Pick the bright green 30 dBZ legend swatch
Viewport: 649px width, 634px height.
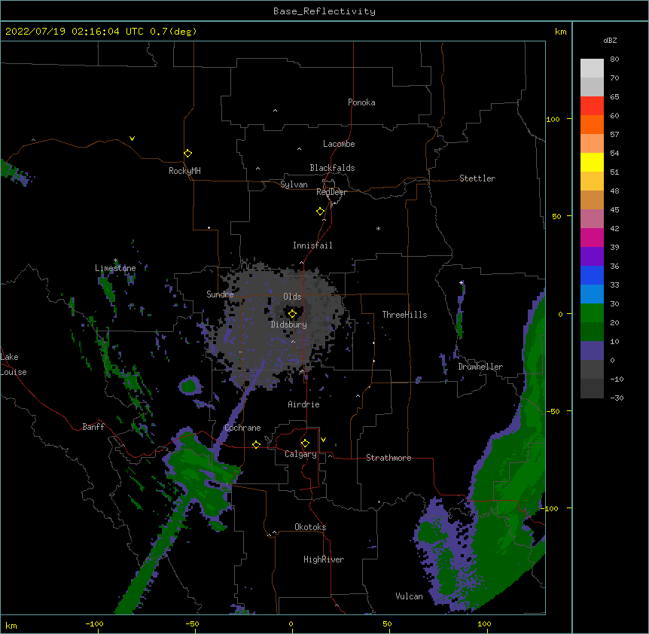pos(592,313)
